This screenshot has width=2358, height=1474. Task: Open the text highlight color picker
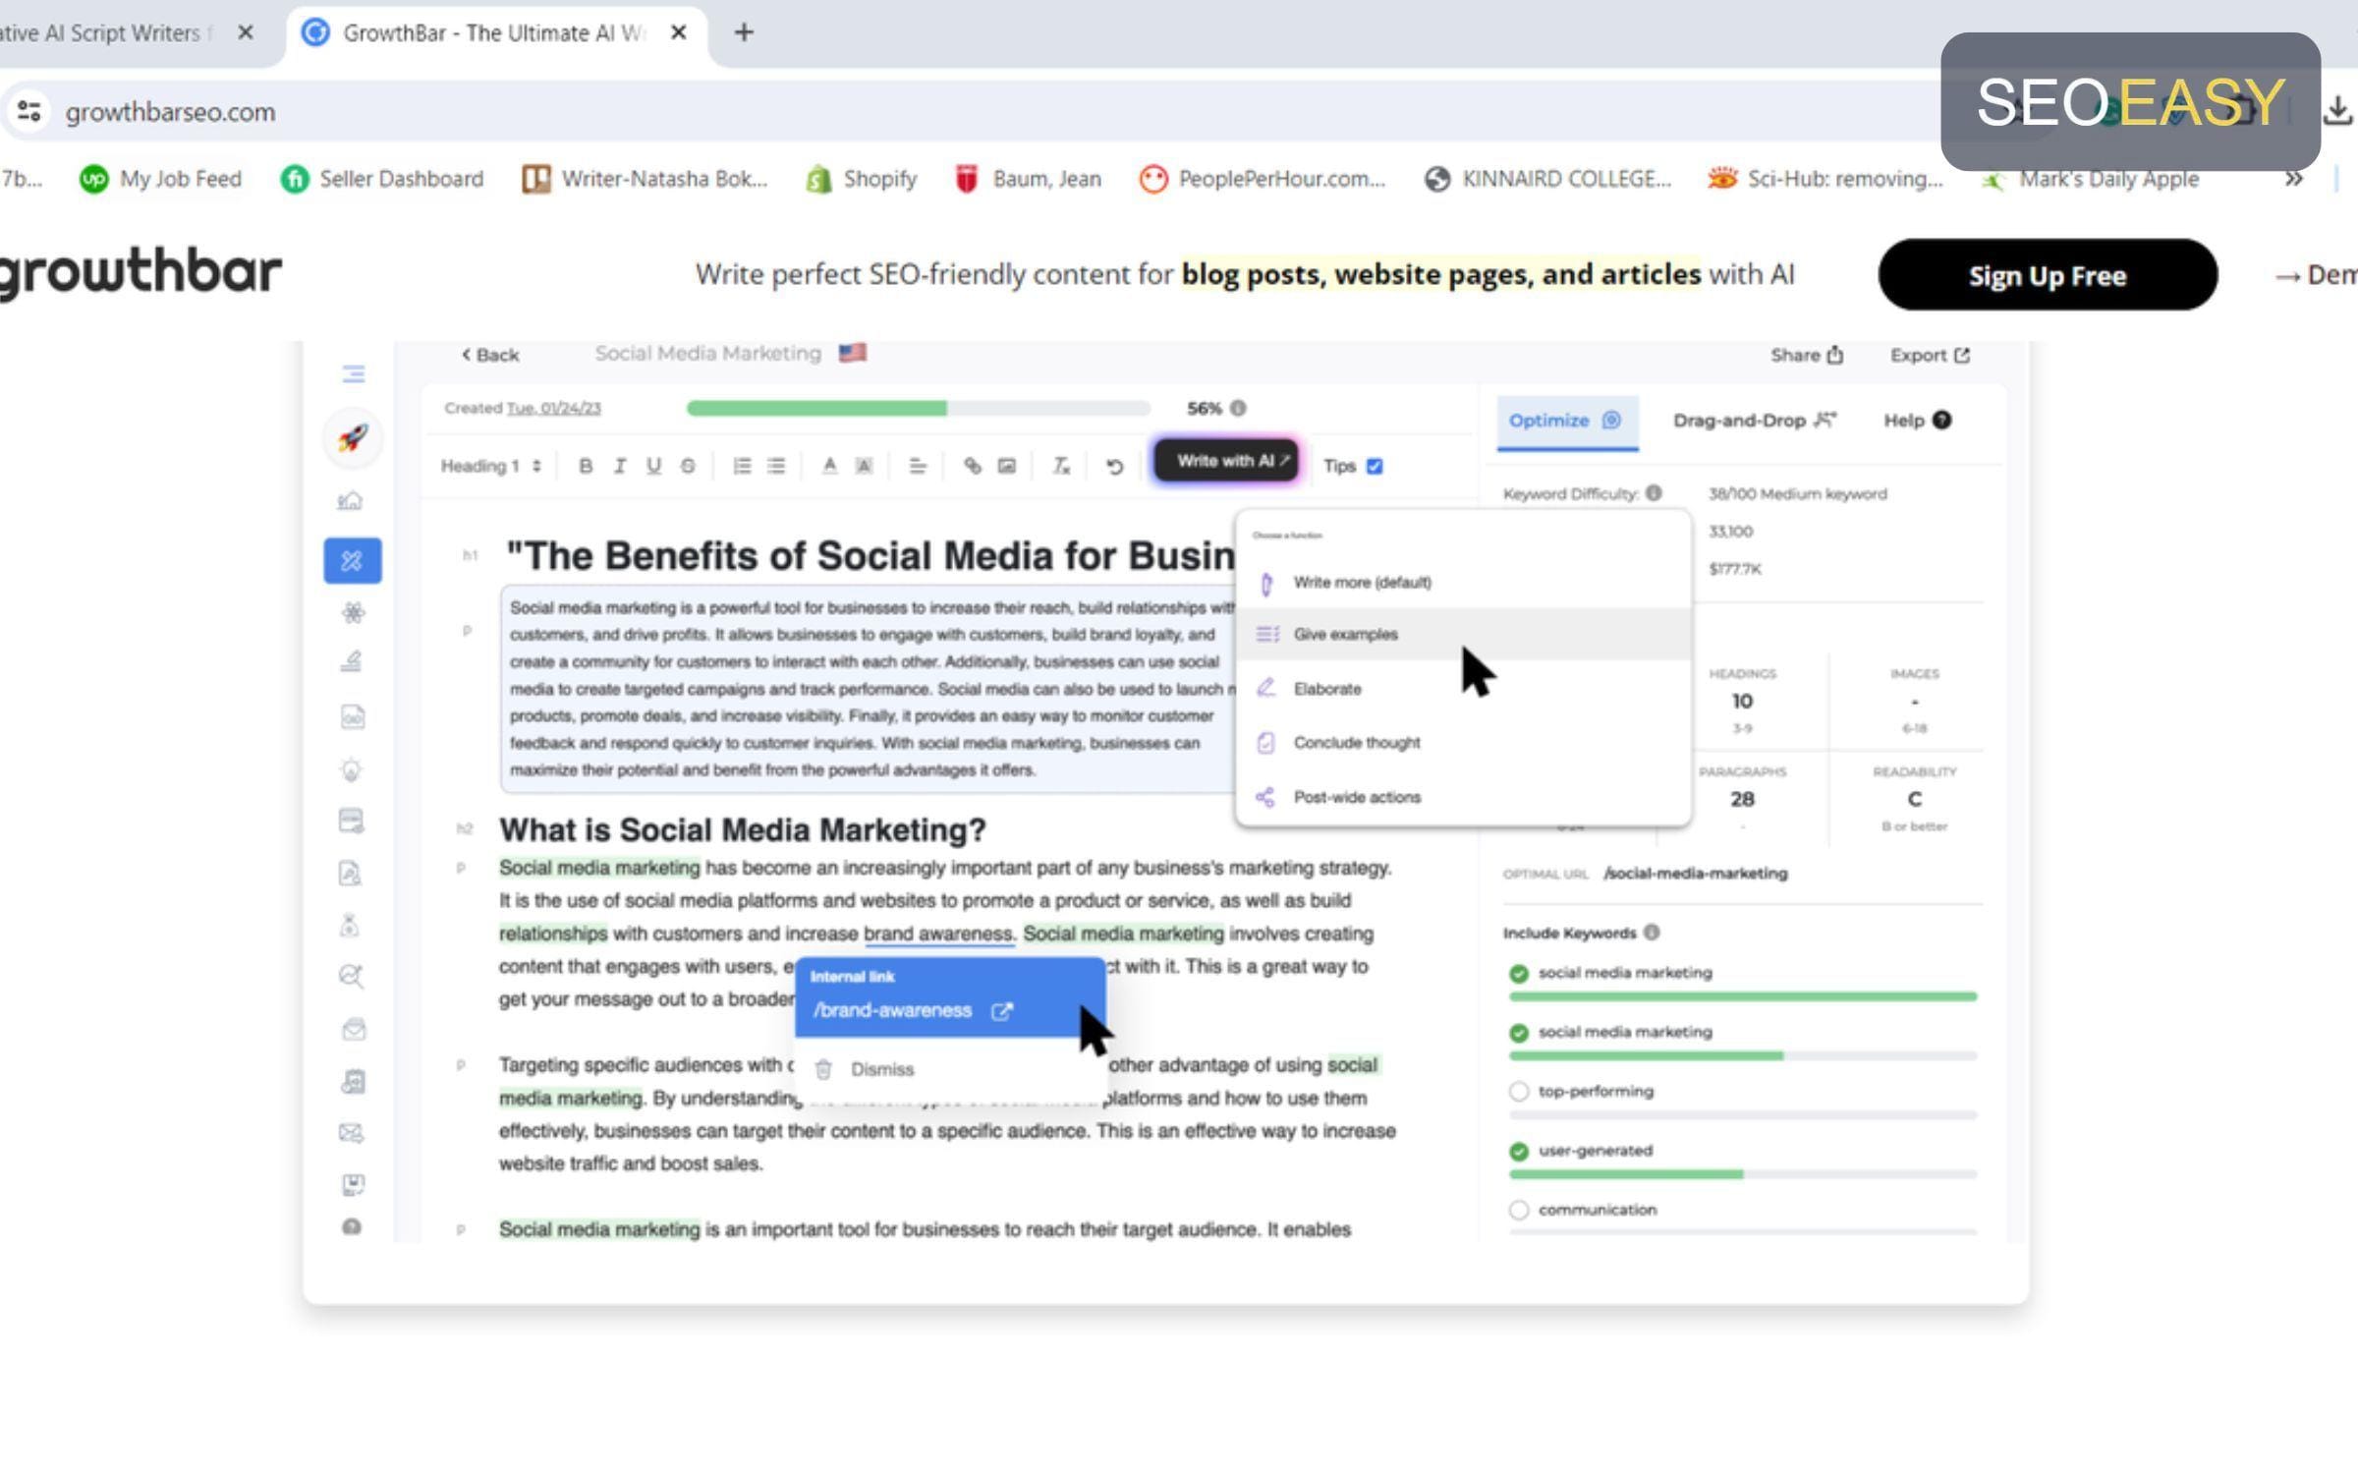pyautogui.click(x=864, y=466)
